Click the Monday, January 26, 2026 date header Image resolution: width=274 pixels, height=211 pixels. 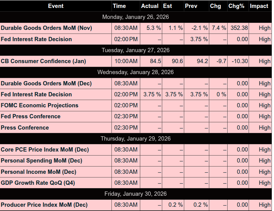(x=135, y=17)
